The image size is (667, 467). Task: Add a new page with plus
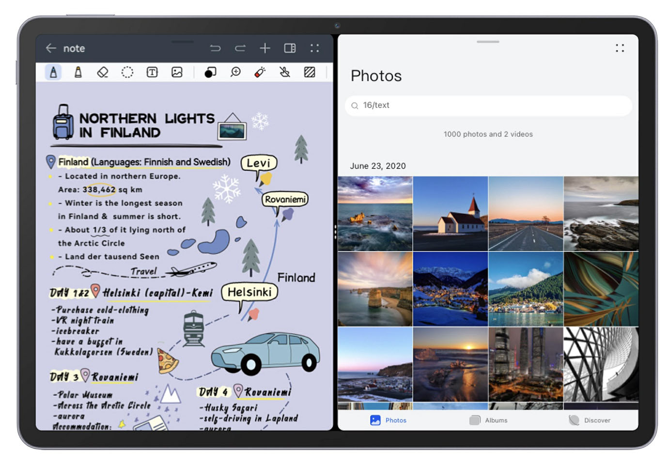click(x=265, y=48)
